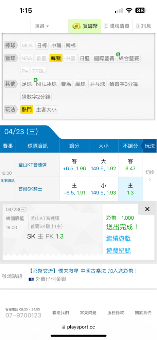
Task: Expand 切換 play type chevron
Action: (x=150, y=176)
